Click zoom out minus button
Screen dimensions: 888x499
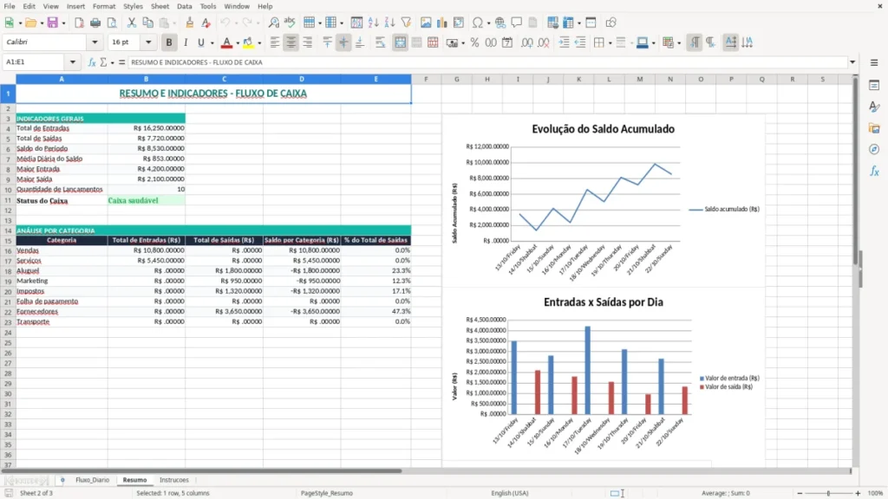click(x=800, y=493)
